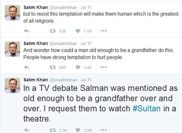Screen dimensions: 182x133
Task: View Salim Khan avatar on second tweet
Action: click(12, 49)
